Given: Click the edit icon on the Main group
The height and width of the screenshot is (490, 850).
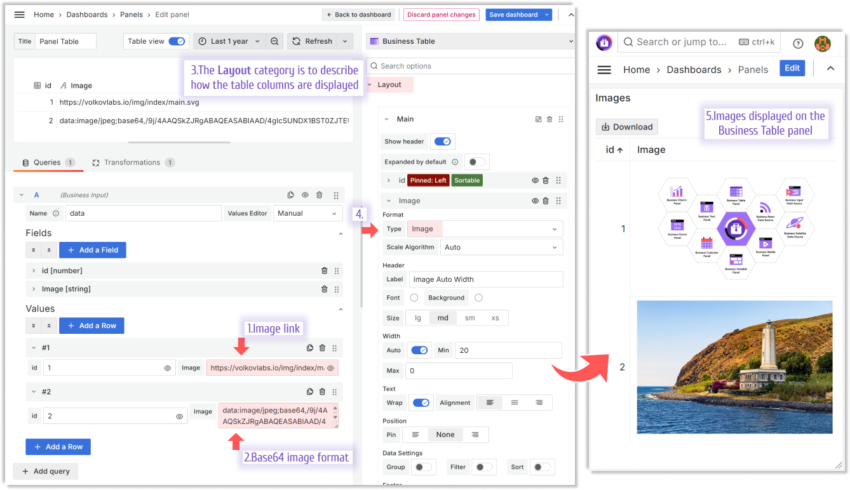Looking at the screenshot, I should click(539, 119).
